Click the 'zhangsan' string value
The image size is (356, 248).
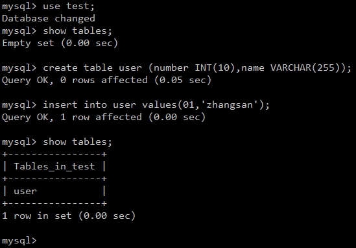[x=230, y=105]
